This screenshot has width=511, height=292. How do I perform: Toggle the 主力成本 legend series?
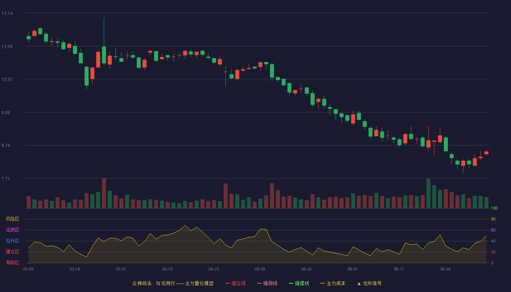pos(333,283)
